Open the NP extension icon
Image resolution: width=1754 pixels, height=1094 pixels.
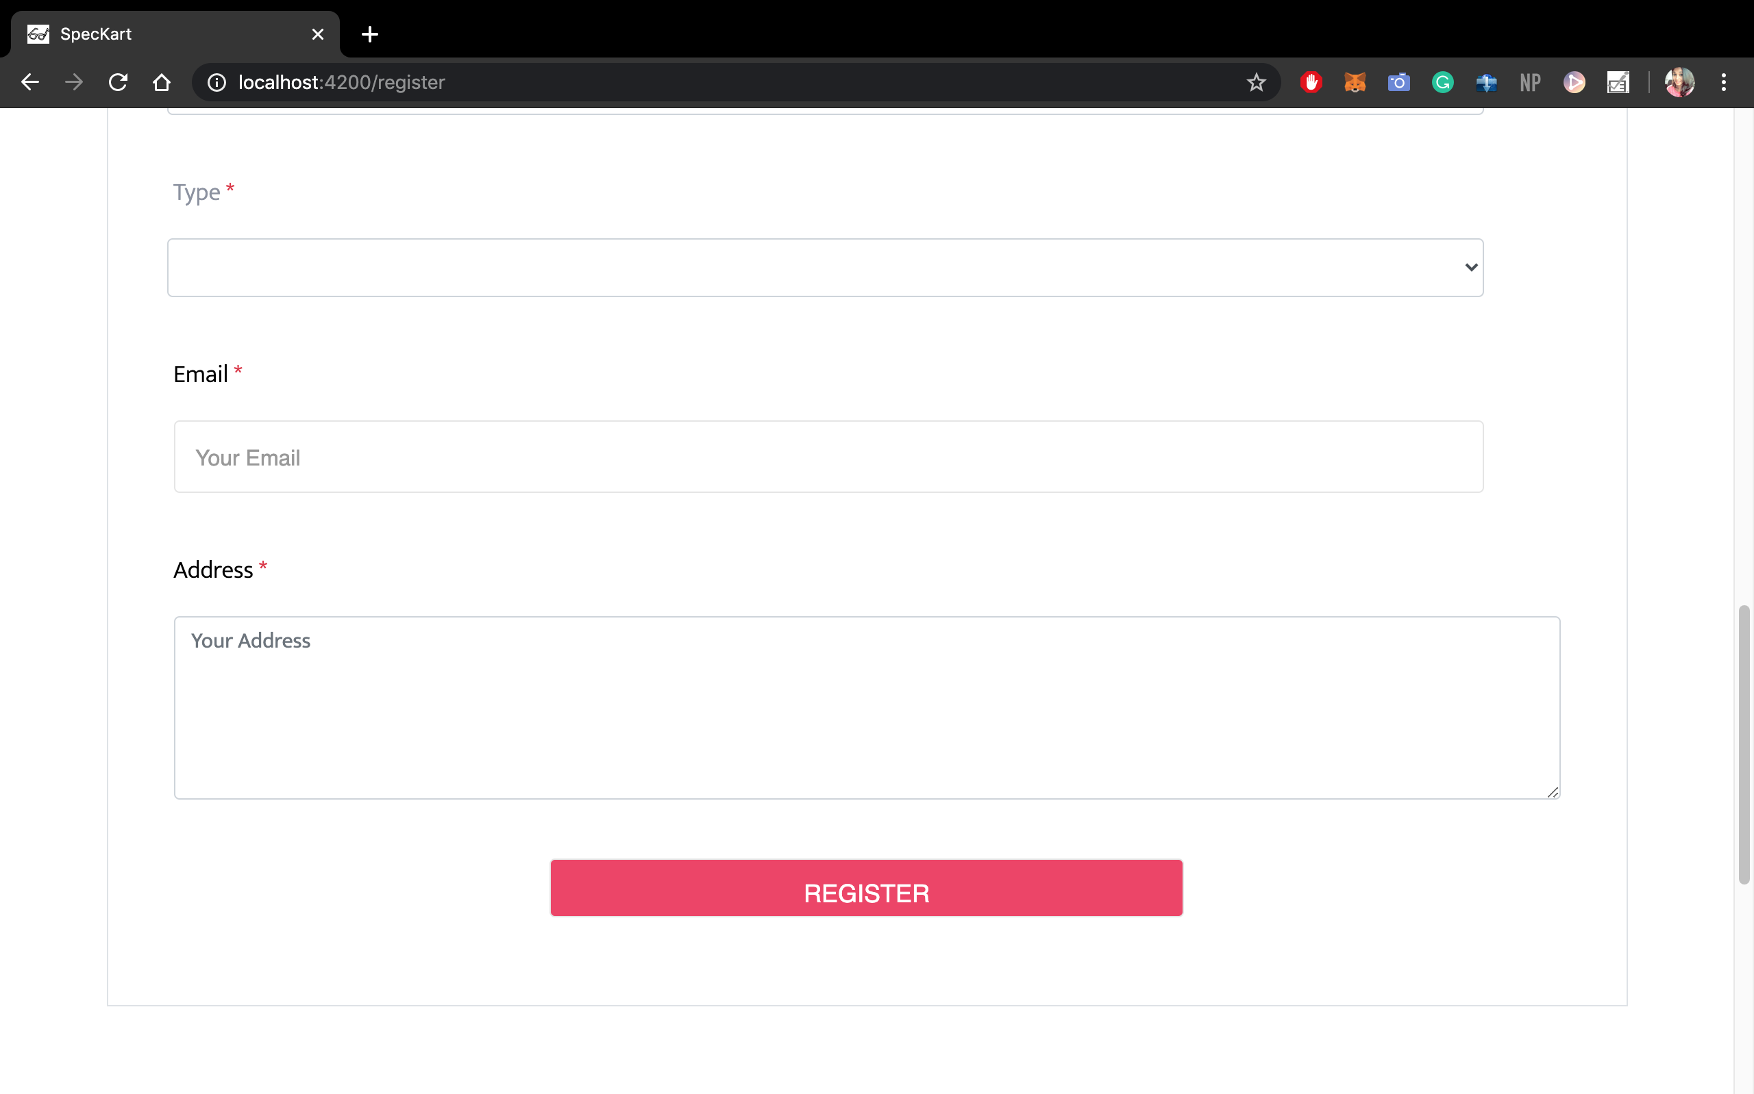pyautogui.click(x=1531, y=82)
